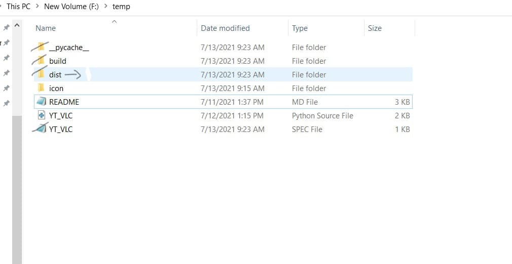The width and height of the screenshot is (512, 264).
Task: Click the temp breadcrumb segment
Action: click(121, 7)
